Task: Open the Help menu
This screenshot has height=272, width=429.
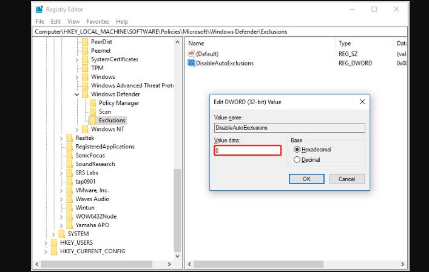Action: [x=122, y=21]
